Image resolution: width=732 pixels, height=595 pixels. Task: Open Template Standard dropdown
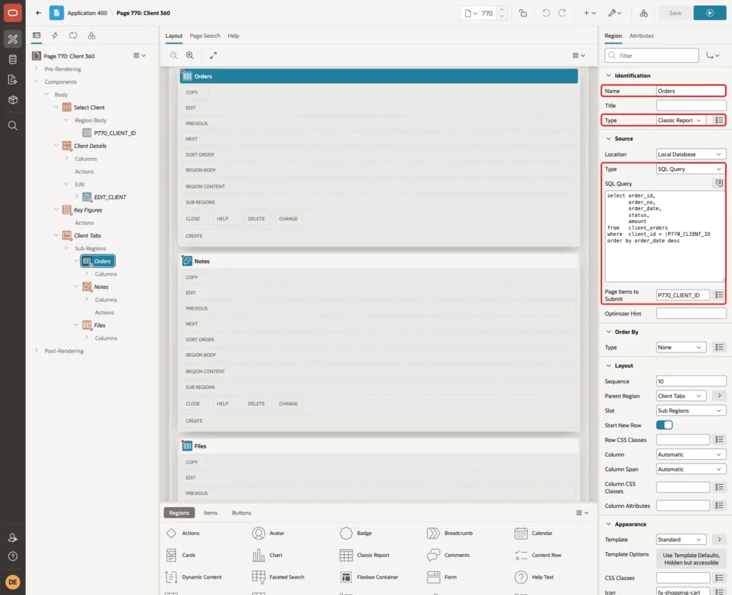tap(681, 539)
